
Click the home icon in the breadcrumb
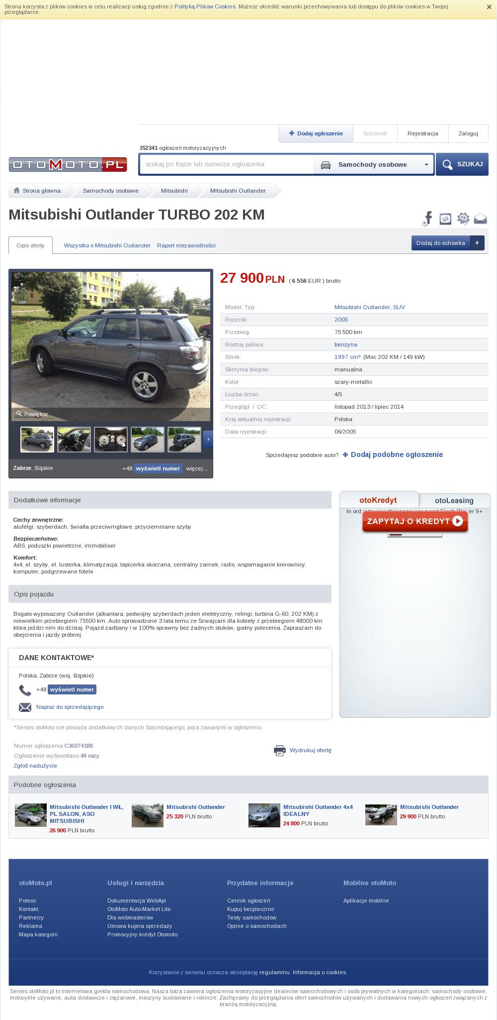(x=16, y=191)
